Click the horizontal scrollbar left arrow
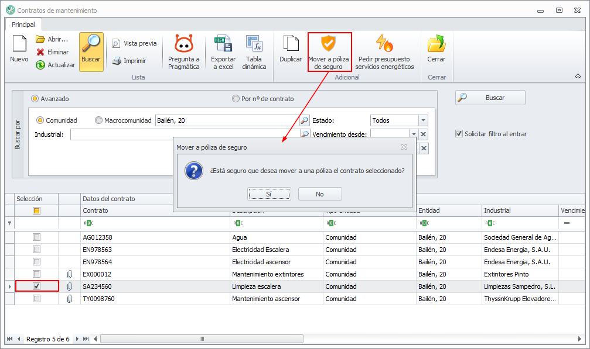 95,339
